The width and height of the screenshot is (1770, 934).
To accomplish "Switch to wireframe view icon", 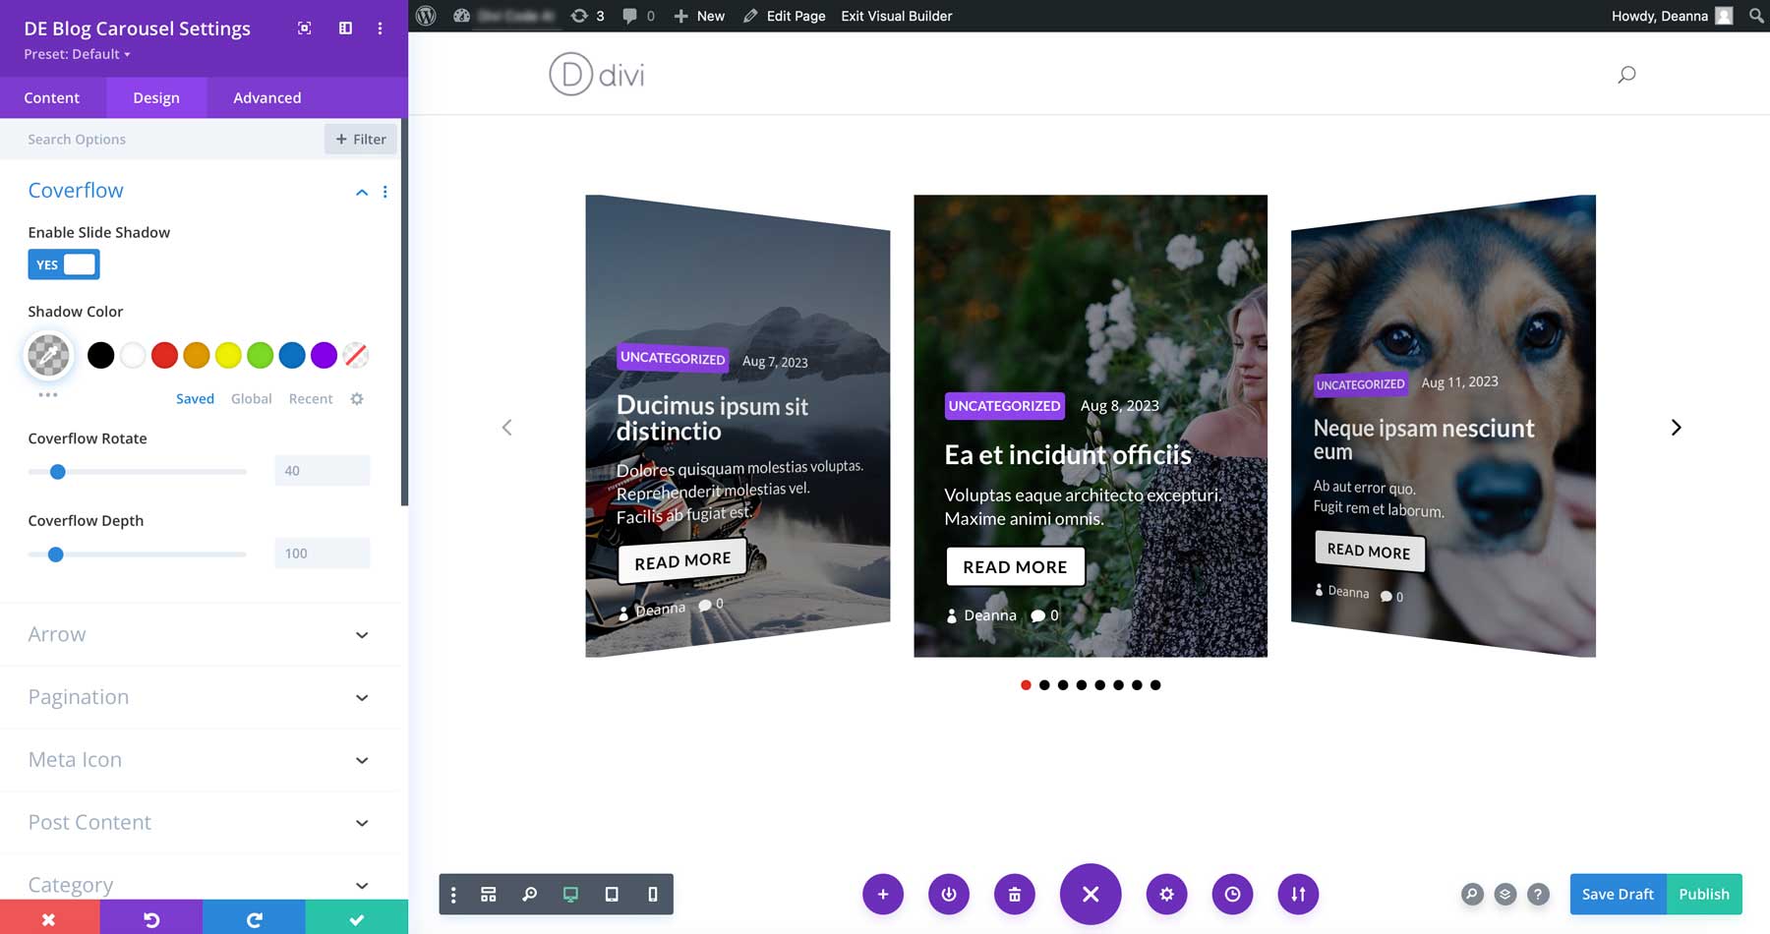I will [x=489, y=895].
